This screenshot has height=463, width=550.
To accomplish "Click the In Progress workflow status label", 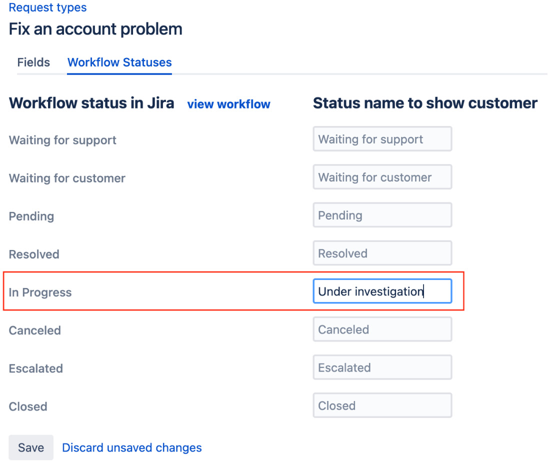I will point(40,292).
